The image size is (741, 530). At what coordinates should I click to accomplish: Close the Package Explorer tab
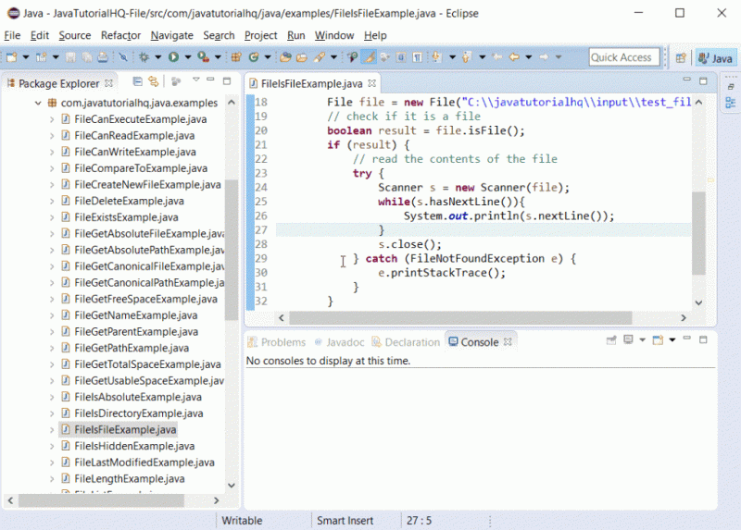coord(108,83)
